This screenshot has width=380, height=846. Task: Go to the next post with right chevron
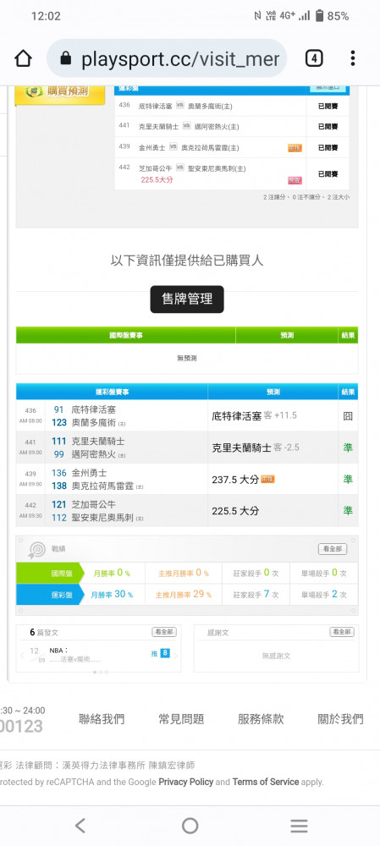coord(175,656)
